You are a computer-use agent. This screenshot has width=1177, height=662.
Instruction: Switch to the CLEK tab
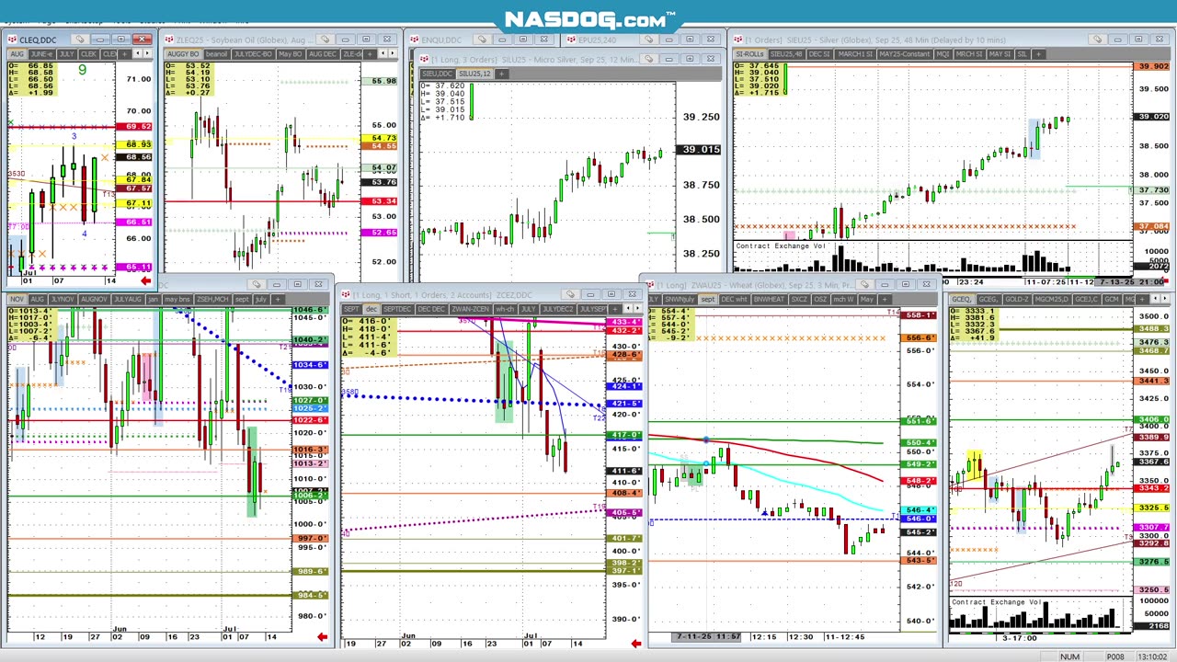88,53
